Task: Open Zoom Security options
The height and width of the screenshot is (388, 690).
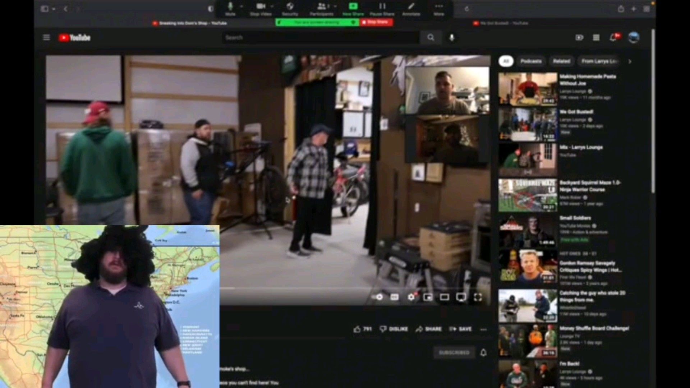Action: coord(290,9)
